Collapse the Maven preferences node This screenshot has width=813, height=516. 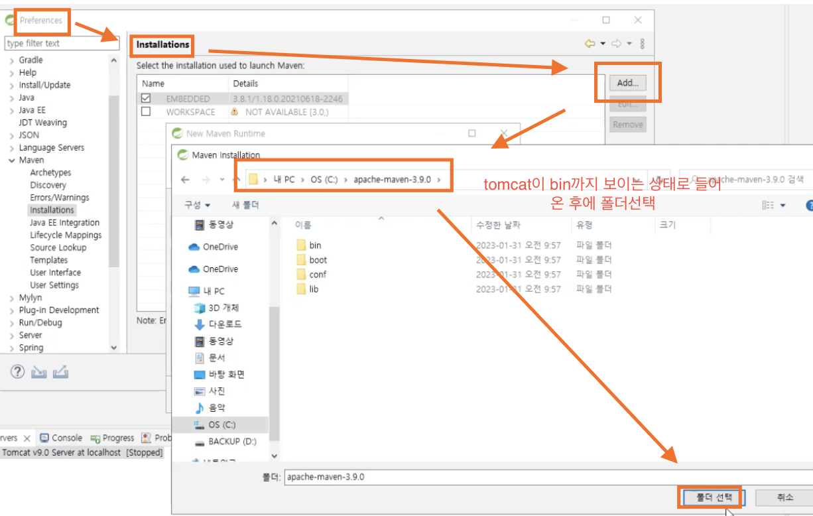coord(11,160)
